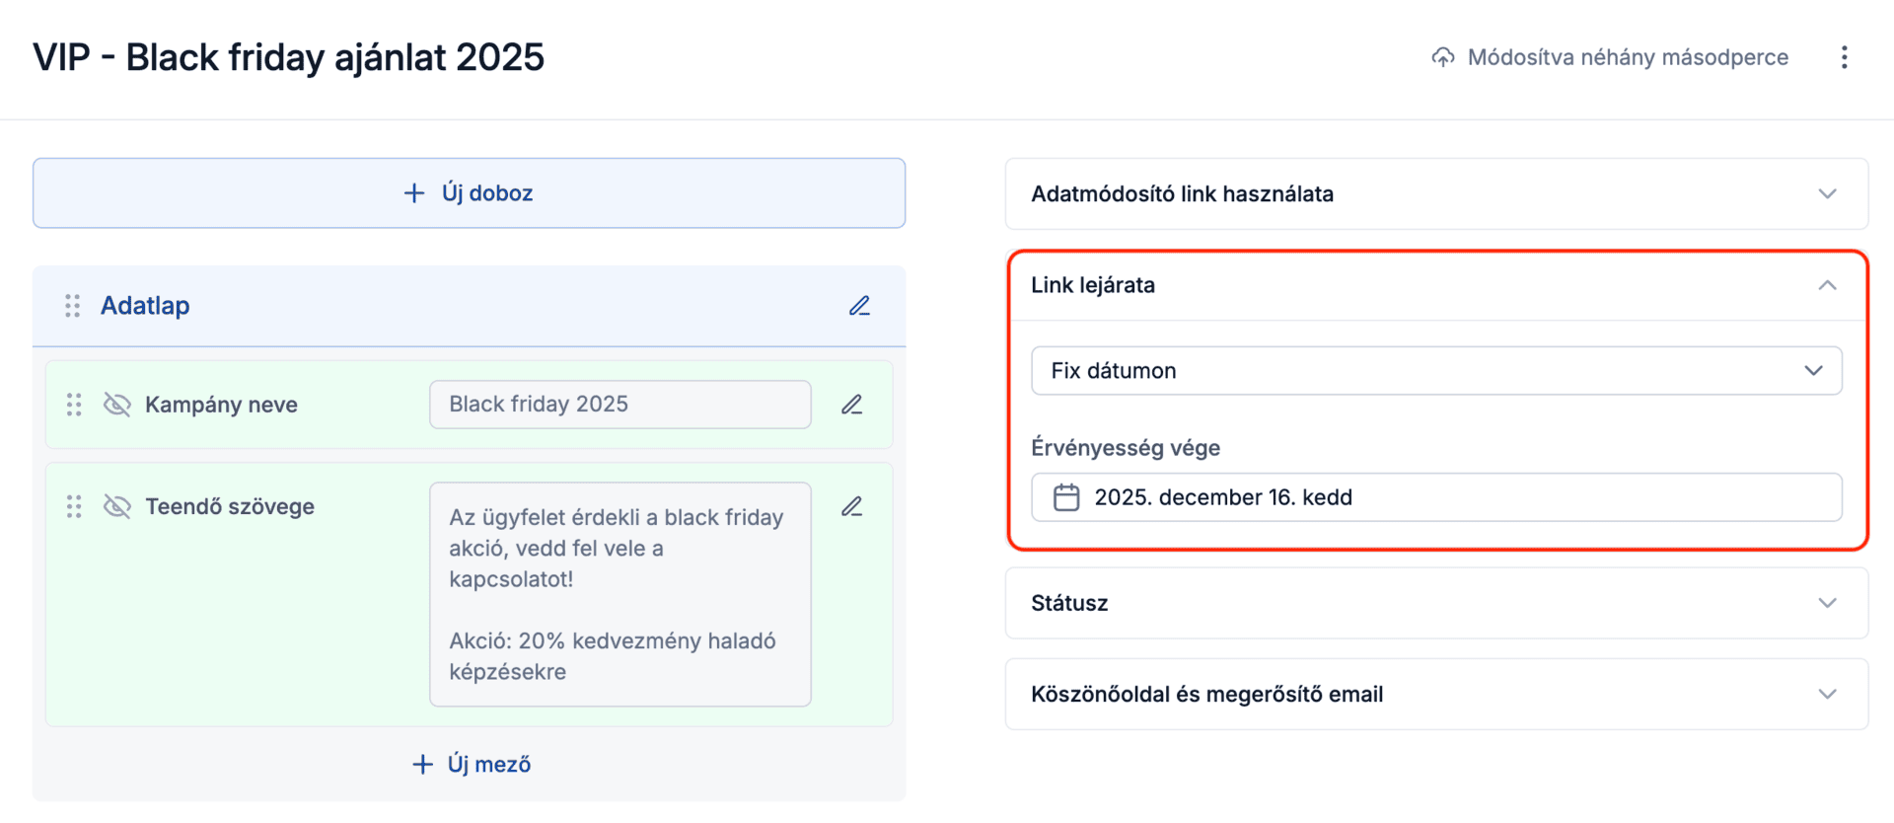Grab the Teendő szövege drag handle
The height and width of the screenshot is (823, 1894).
(74, 507)
